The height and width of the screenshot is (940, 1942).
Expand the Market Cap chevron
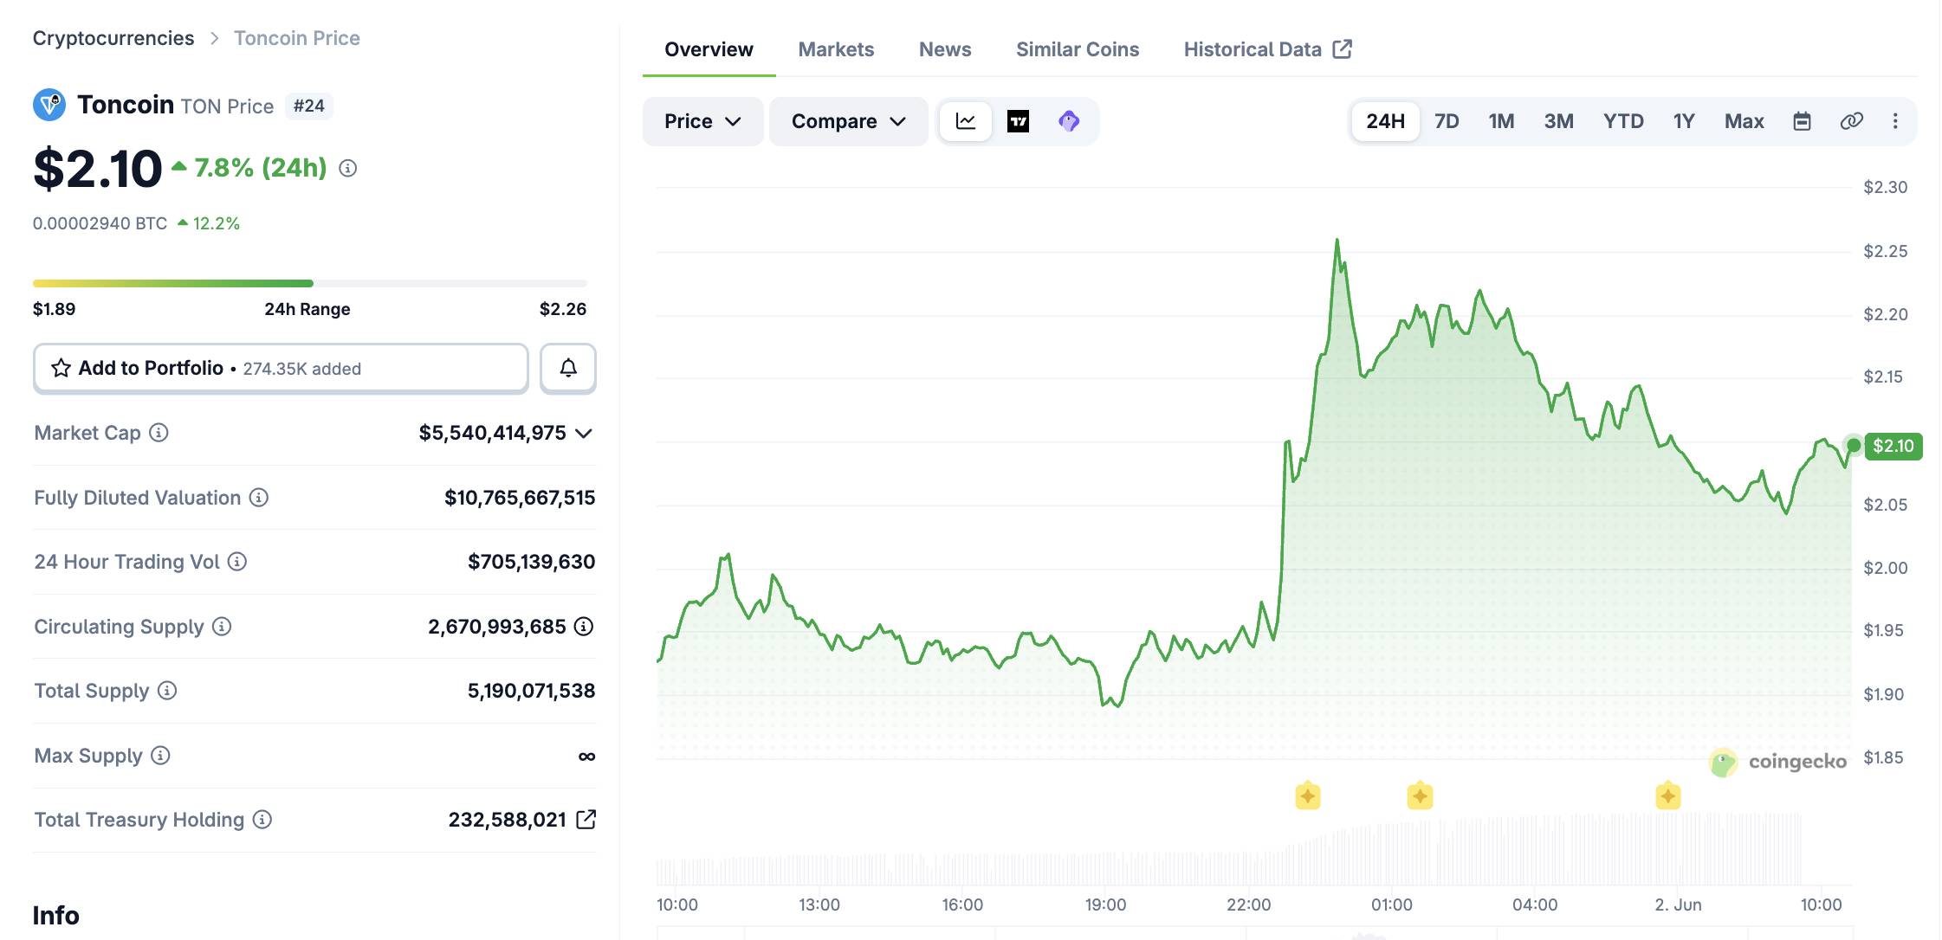click(584, 433)
